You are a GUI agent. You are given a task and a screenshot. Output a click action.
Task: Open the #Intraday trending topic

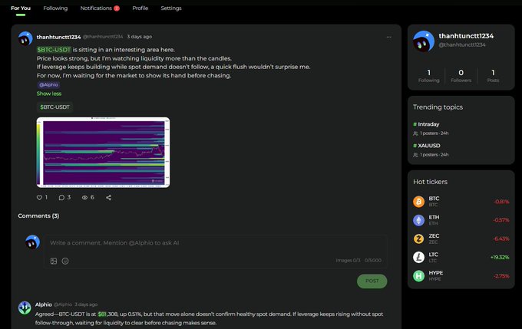point(427,124)
